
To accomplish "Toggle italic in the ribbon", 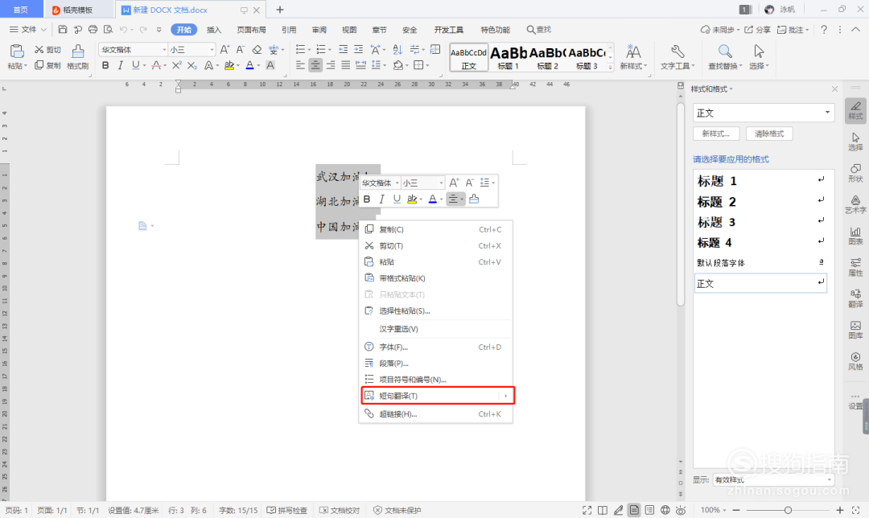I will point(120,65).
